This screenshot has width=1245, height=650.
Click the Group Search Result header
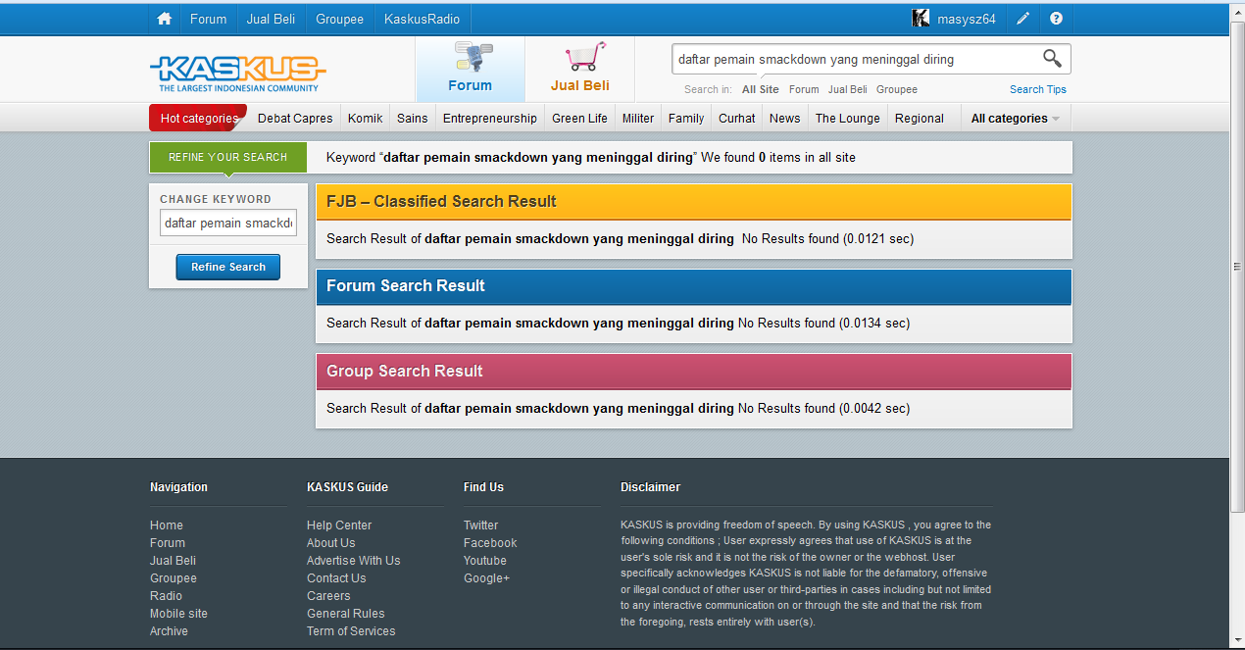click(693, 372)
